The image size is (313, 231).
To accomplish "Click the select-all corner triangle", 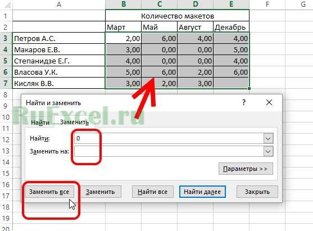I will tap(7, 4).
